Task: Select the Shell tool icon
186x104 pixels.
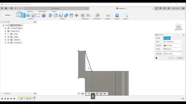Action: (61, 15)
